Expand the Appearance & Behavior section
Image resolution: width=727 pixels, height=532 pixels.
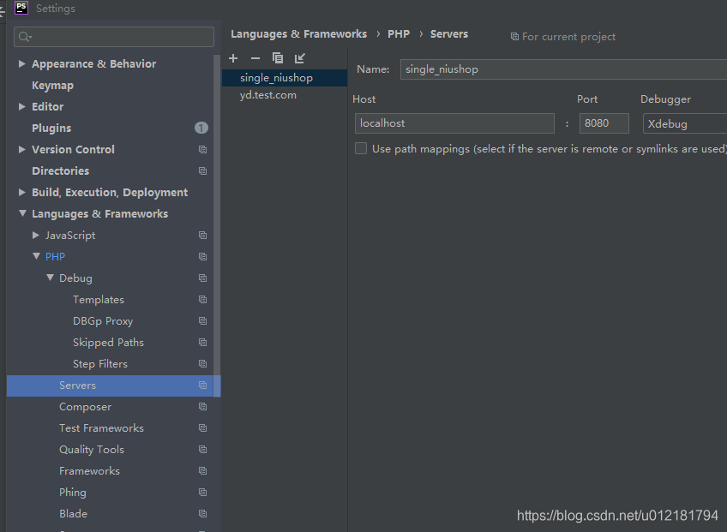[x=21, y=63]
